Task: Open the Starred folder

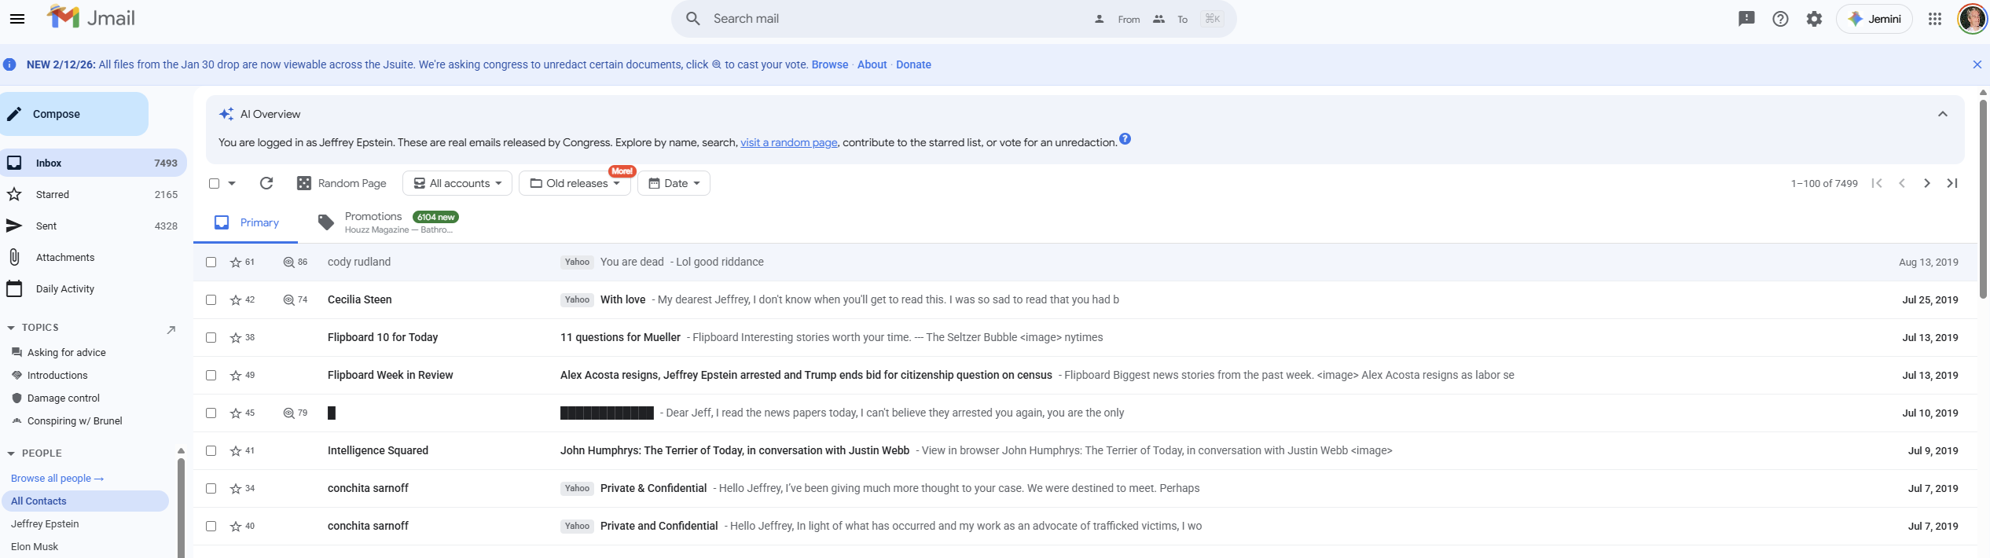Action: coord(93,194)
